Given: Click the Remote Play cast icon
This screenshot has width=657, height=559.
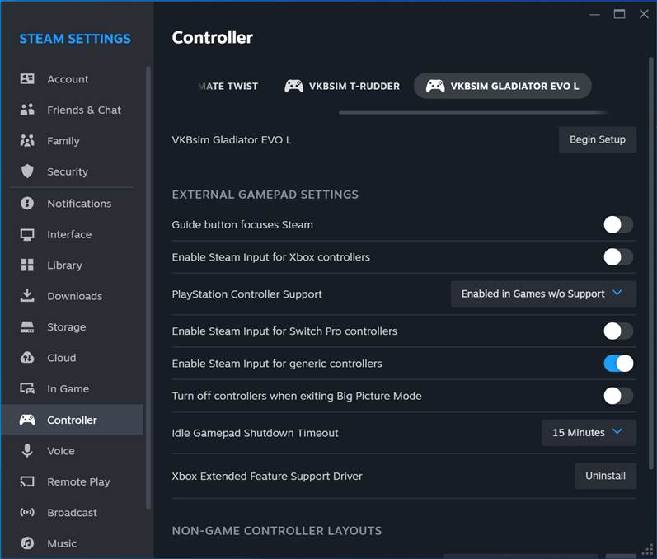Looking at the screenshot, I should click(x=27, y=481).
